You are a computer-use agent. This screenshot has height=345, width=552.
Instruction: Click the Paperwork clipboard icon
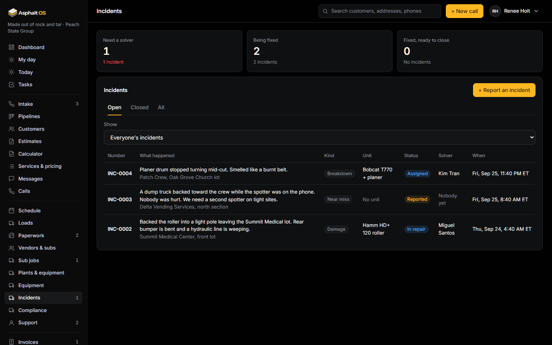coord(11,235)
